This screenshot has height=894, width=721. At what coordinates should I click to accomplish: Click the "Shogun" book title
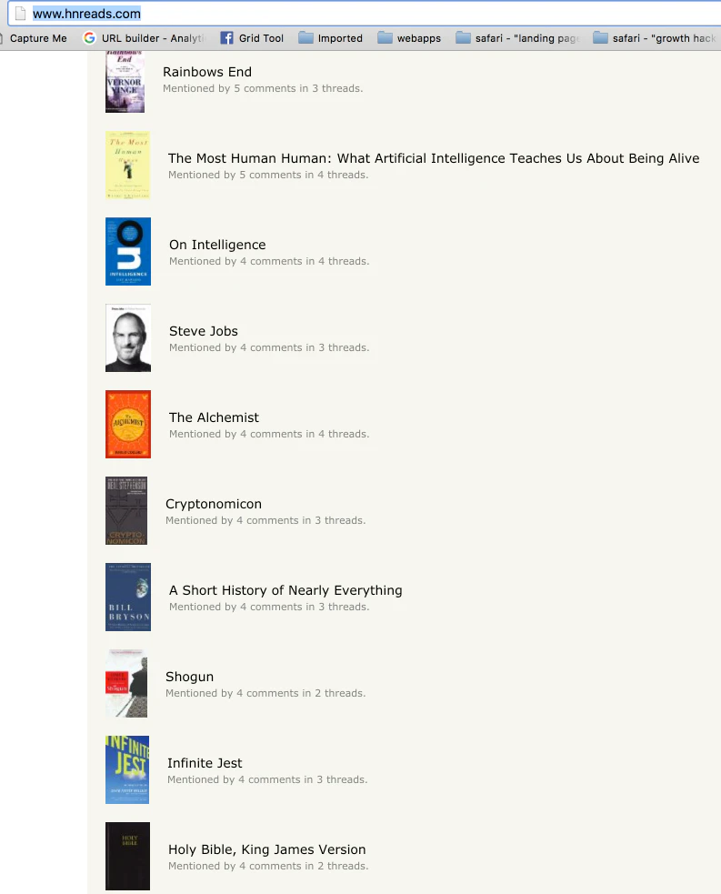[189, 677]
